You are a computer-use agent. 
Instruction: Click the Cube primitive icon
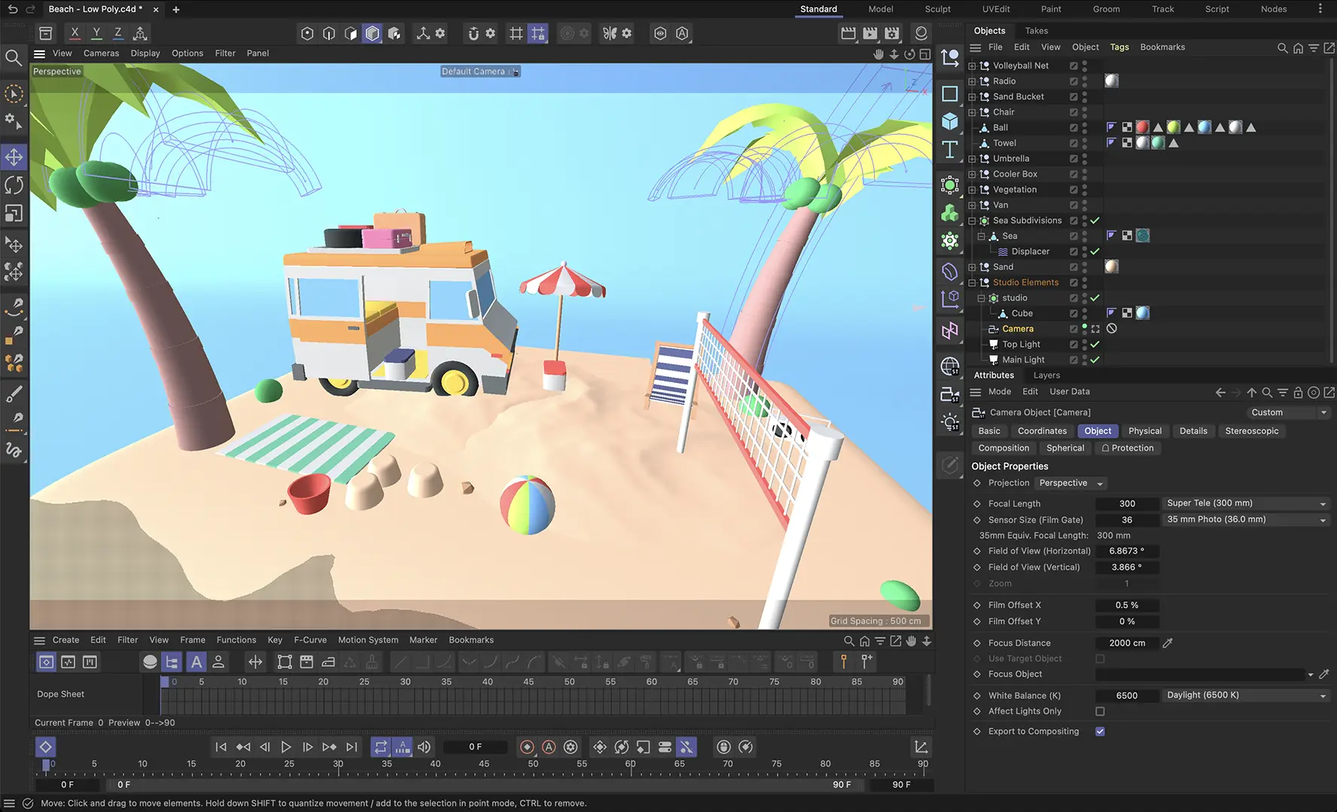950,121
